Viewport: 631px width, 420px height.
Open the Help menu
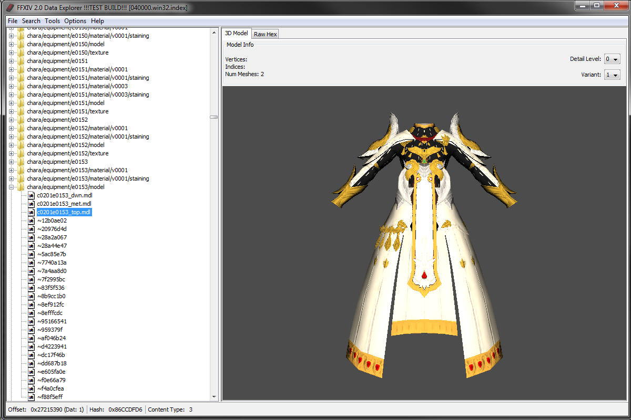click(x=97, y=21)
